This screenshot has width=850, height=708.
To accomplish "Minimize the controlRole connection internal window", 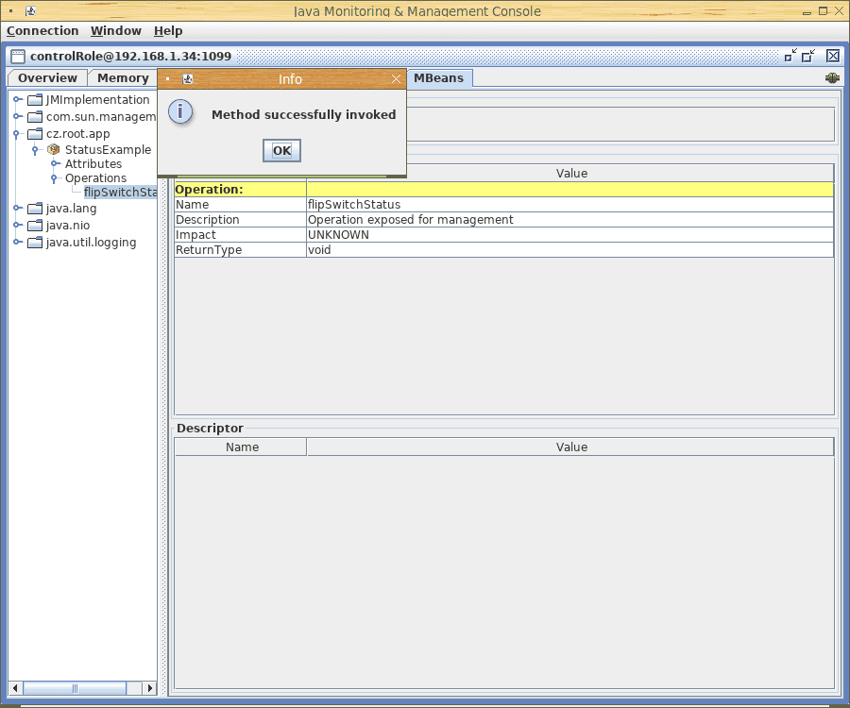I will coord(790,56).
